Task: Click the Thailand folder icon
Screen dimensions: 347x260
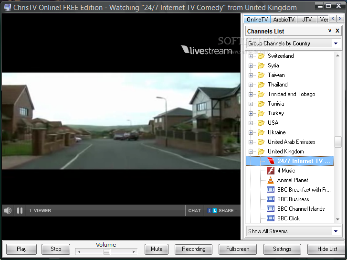Action: pos(261,85)
